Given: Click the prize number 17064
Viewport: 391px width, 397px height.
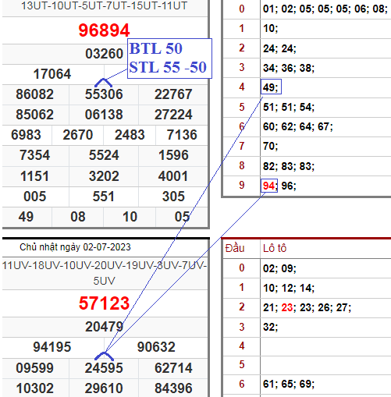Looking at the screenshot, I should (52, 74).
